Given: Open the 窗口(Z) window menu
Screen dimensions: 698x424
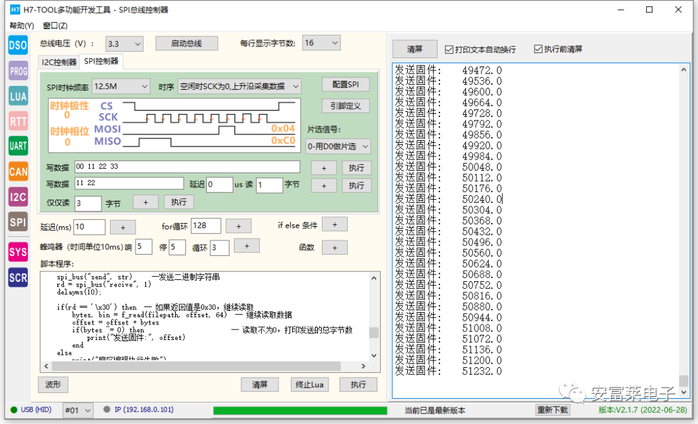Looking at the screenshot, I should pos(55,26).
